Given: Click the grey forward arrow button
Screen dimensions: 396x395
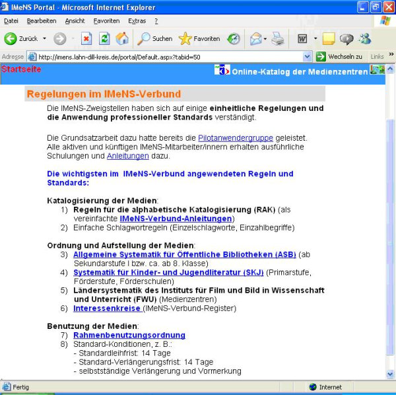Looking at the screenshot, I should pyautogui.click(x=60, y=39).
